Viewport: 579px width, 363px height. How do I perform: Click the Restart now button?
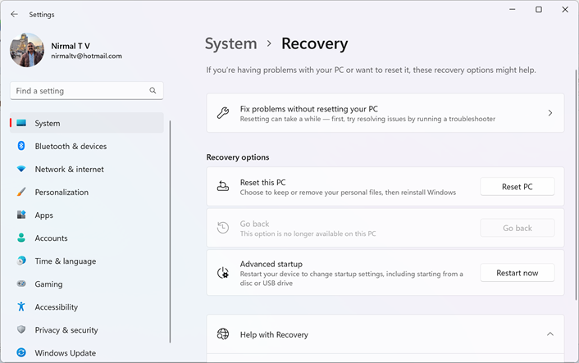(517, 273)
